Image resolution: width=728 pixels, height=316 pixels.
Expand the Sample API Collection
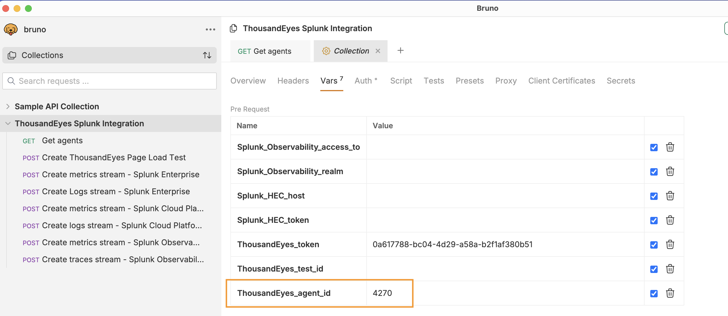pos(8,106)
